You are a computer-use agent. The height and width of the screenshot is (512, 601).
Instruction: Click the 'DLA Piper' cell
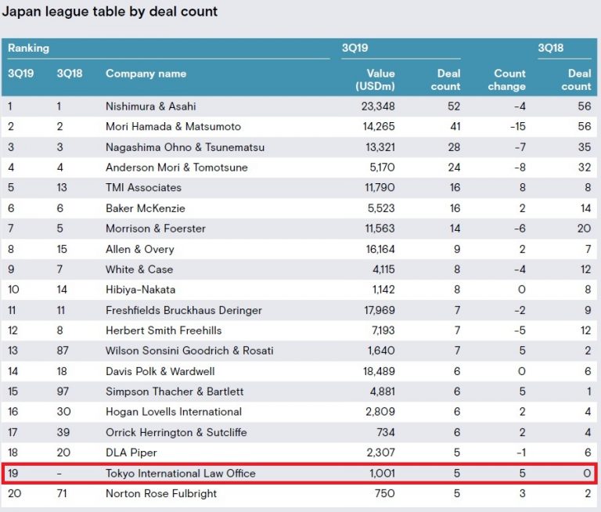[131, 453]
